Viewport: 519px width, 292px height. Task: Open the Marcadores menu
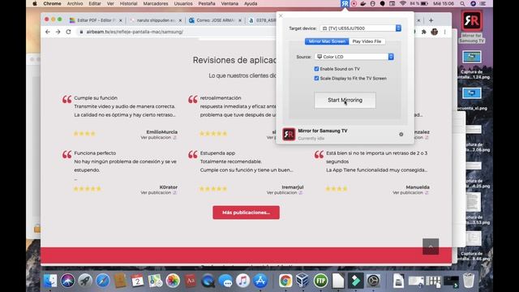point(155,3)
